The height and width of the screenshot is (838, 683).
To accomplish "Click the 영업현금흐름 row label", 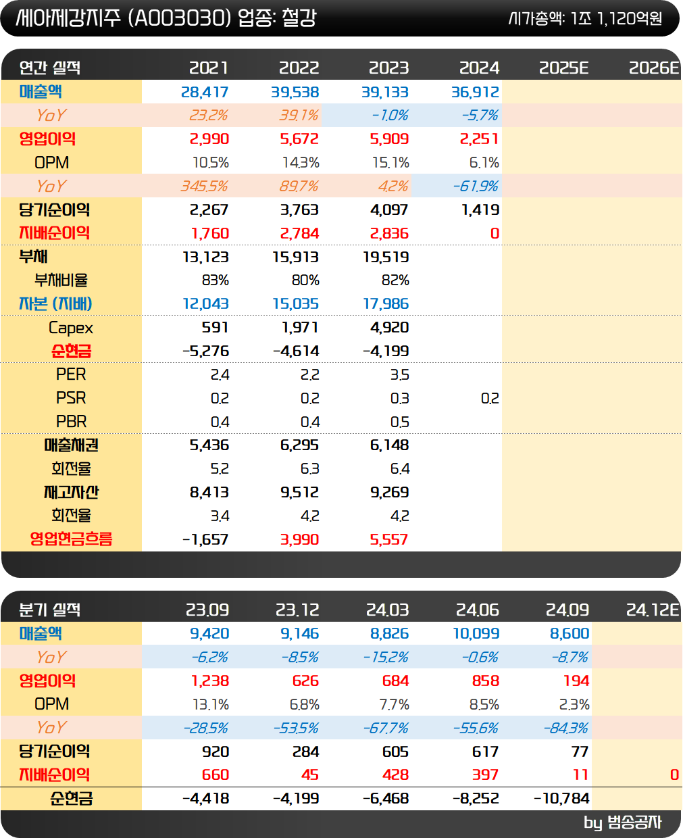I will coord(71,539).
